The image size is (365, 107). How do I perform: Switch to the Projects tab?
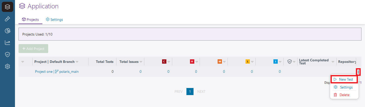click(x=30, y=20)
